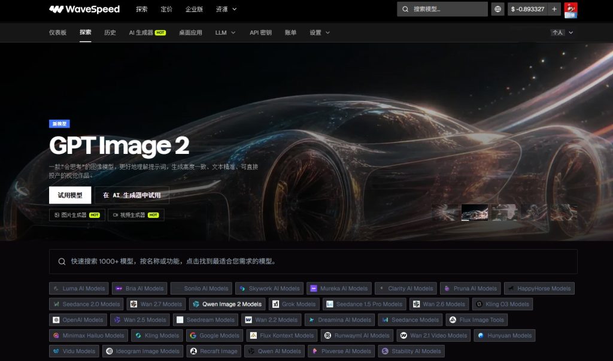
Task: Select the Hunyuan Models tag
Action: click(505, 335)
